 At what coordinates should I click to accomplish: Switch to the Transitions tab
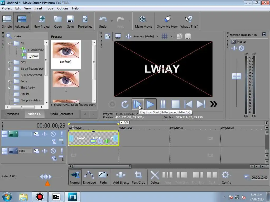12,114
